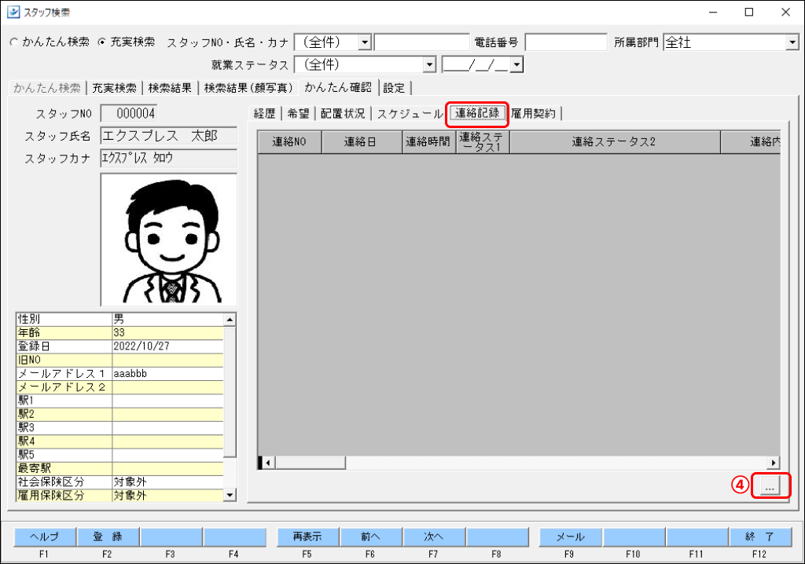Open the date picker dropdown arrow

click(516, 64)
